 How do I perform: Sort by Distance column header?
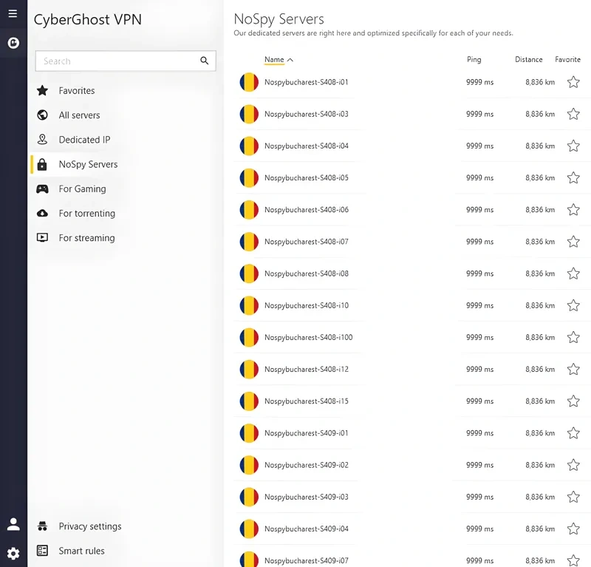pos(528,60)
